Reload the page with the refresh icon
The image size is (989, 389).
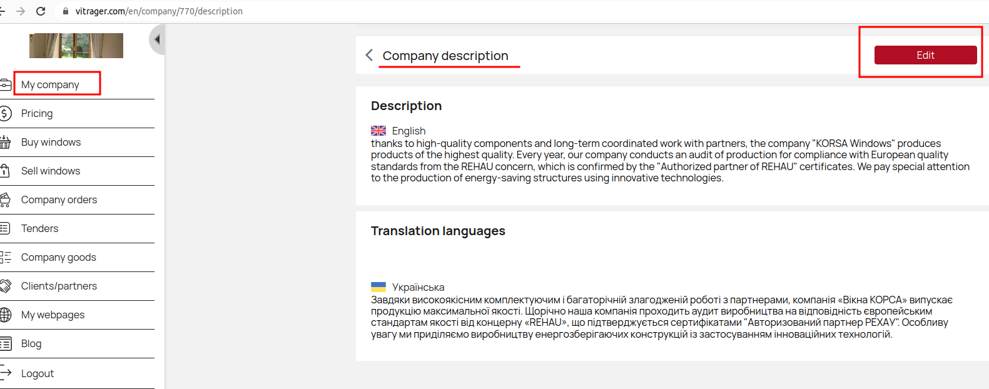pos(41,11)
